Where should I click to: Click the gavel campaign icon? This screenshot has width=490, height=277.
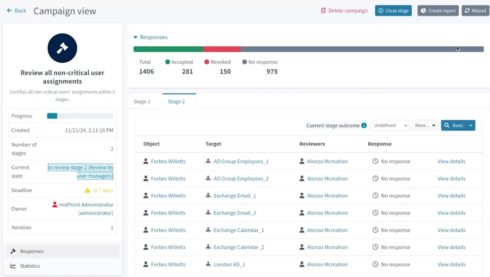(62, 48)
